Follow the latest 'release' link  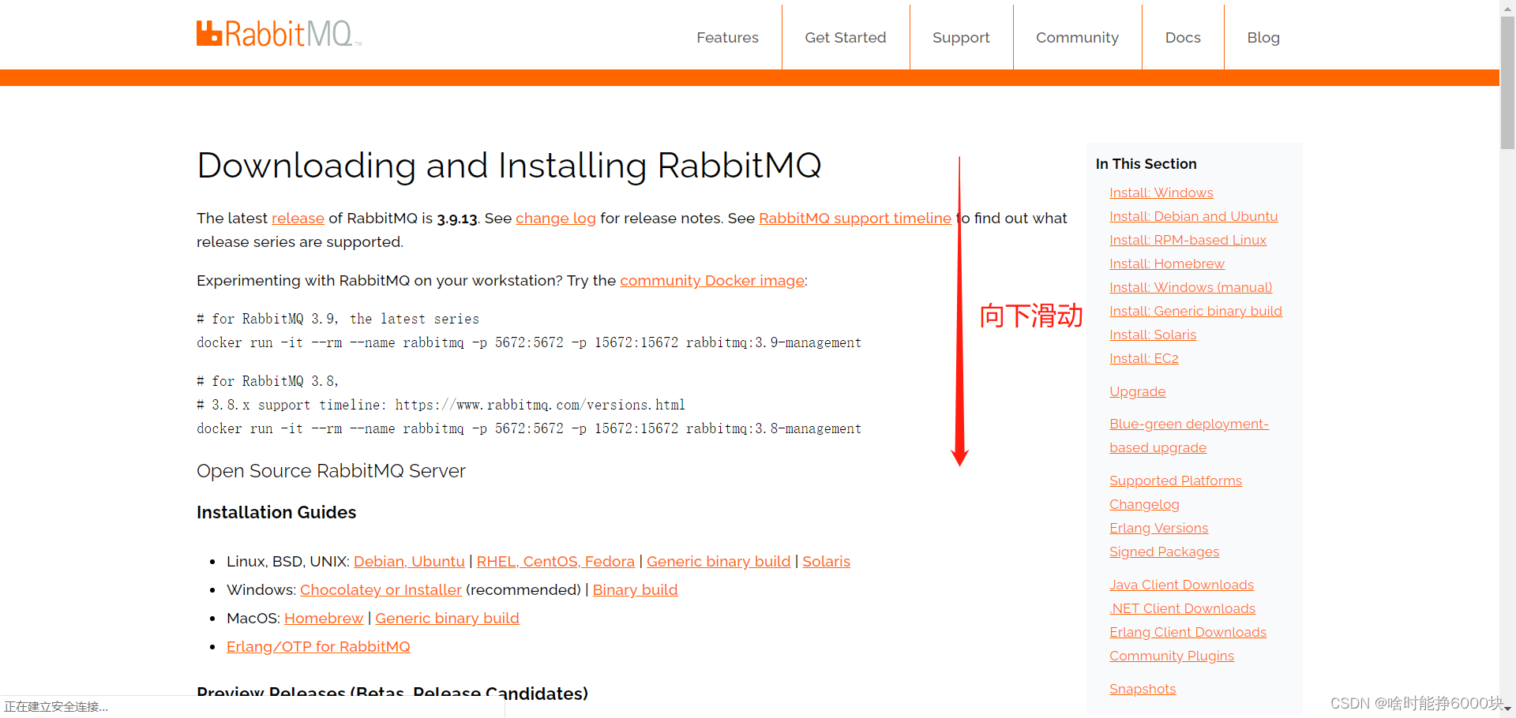coord(298,218)
